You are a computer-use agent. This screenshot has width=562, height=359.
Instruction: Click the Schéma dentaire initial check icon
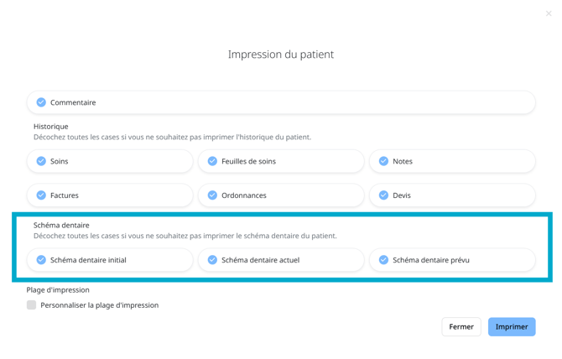coord(41,260)
